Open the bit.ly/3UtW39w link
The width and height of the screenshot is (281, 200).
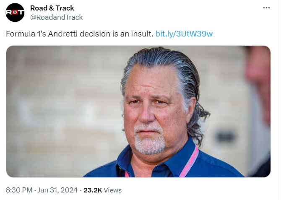184,34
